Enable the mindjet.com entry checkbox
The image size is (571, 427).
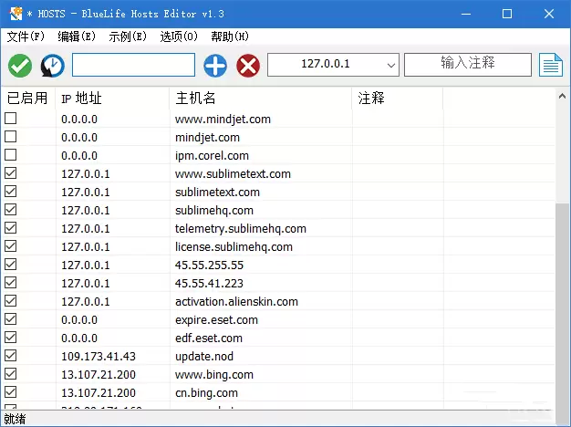point(11,137)
